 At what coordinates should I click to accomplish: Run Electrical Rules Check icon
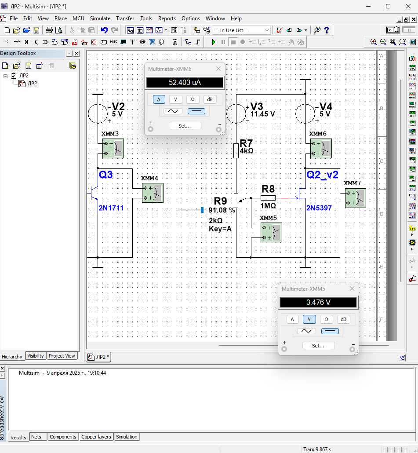(x=279, y=30)
